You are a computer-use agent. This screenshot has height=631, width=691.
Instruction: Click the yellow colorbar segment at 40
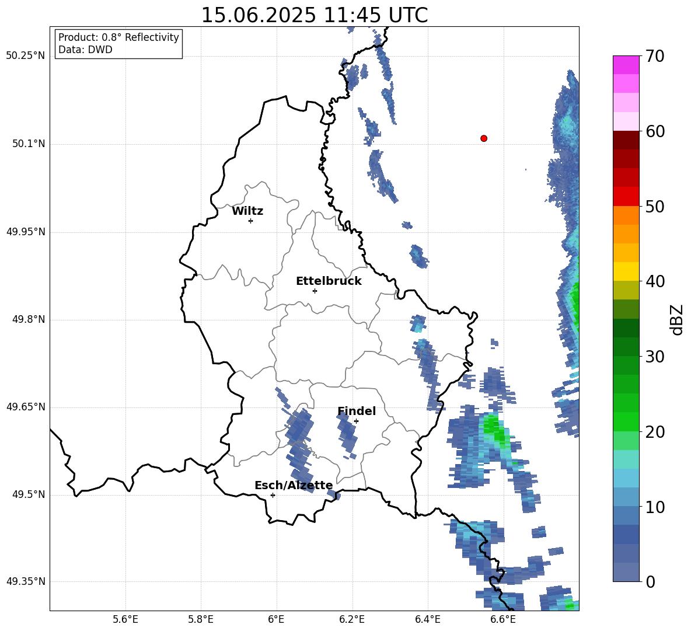626,271
